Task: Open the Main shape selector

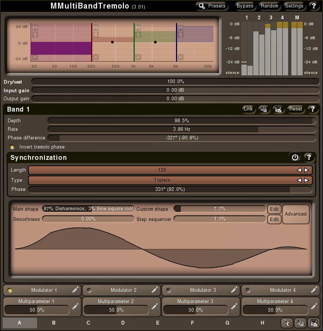Action: point(88,209)
